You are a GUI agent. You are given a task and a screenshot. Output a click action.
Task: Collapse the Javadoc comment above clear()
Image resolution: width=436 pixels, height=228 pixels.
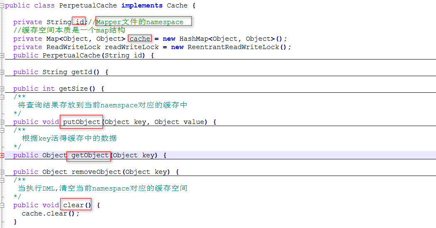click(2, 180)
